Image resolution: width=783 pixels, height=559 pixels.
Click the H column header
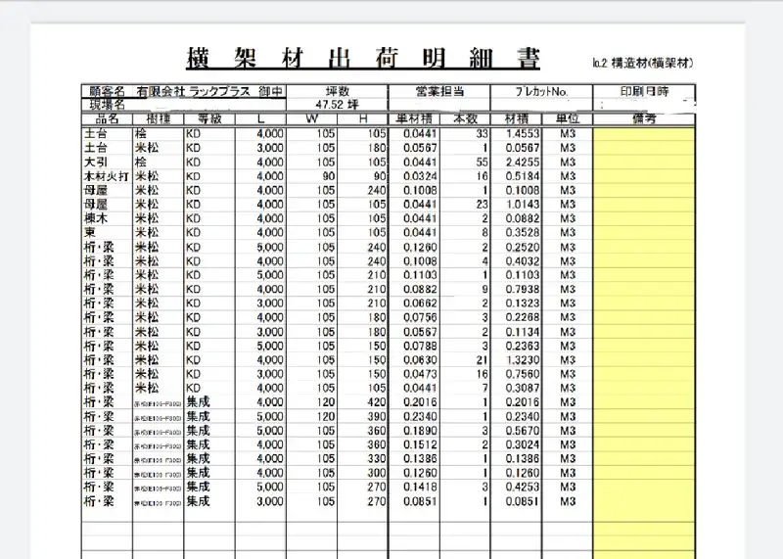363,118
